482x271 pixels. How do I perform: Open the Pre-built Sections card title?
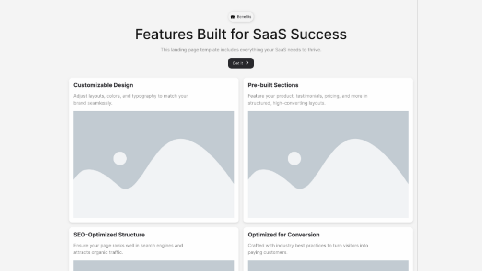coord(273,85)
